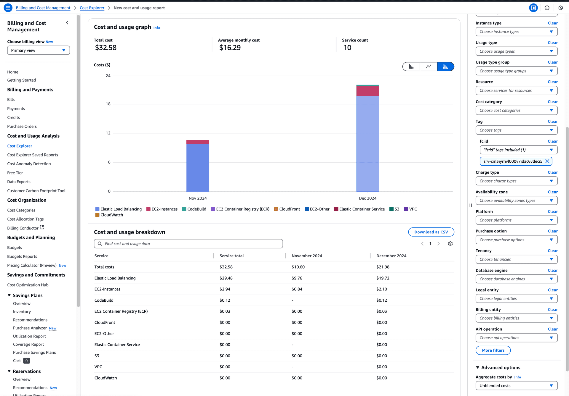Screen dimensions: 569x396
Task: Click the Dec 2024 Elastic Load Balancing bar
Action: pyautogui.click(x=368, y=144)
